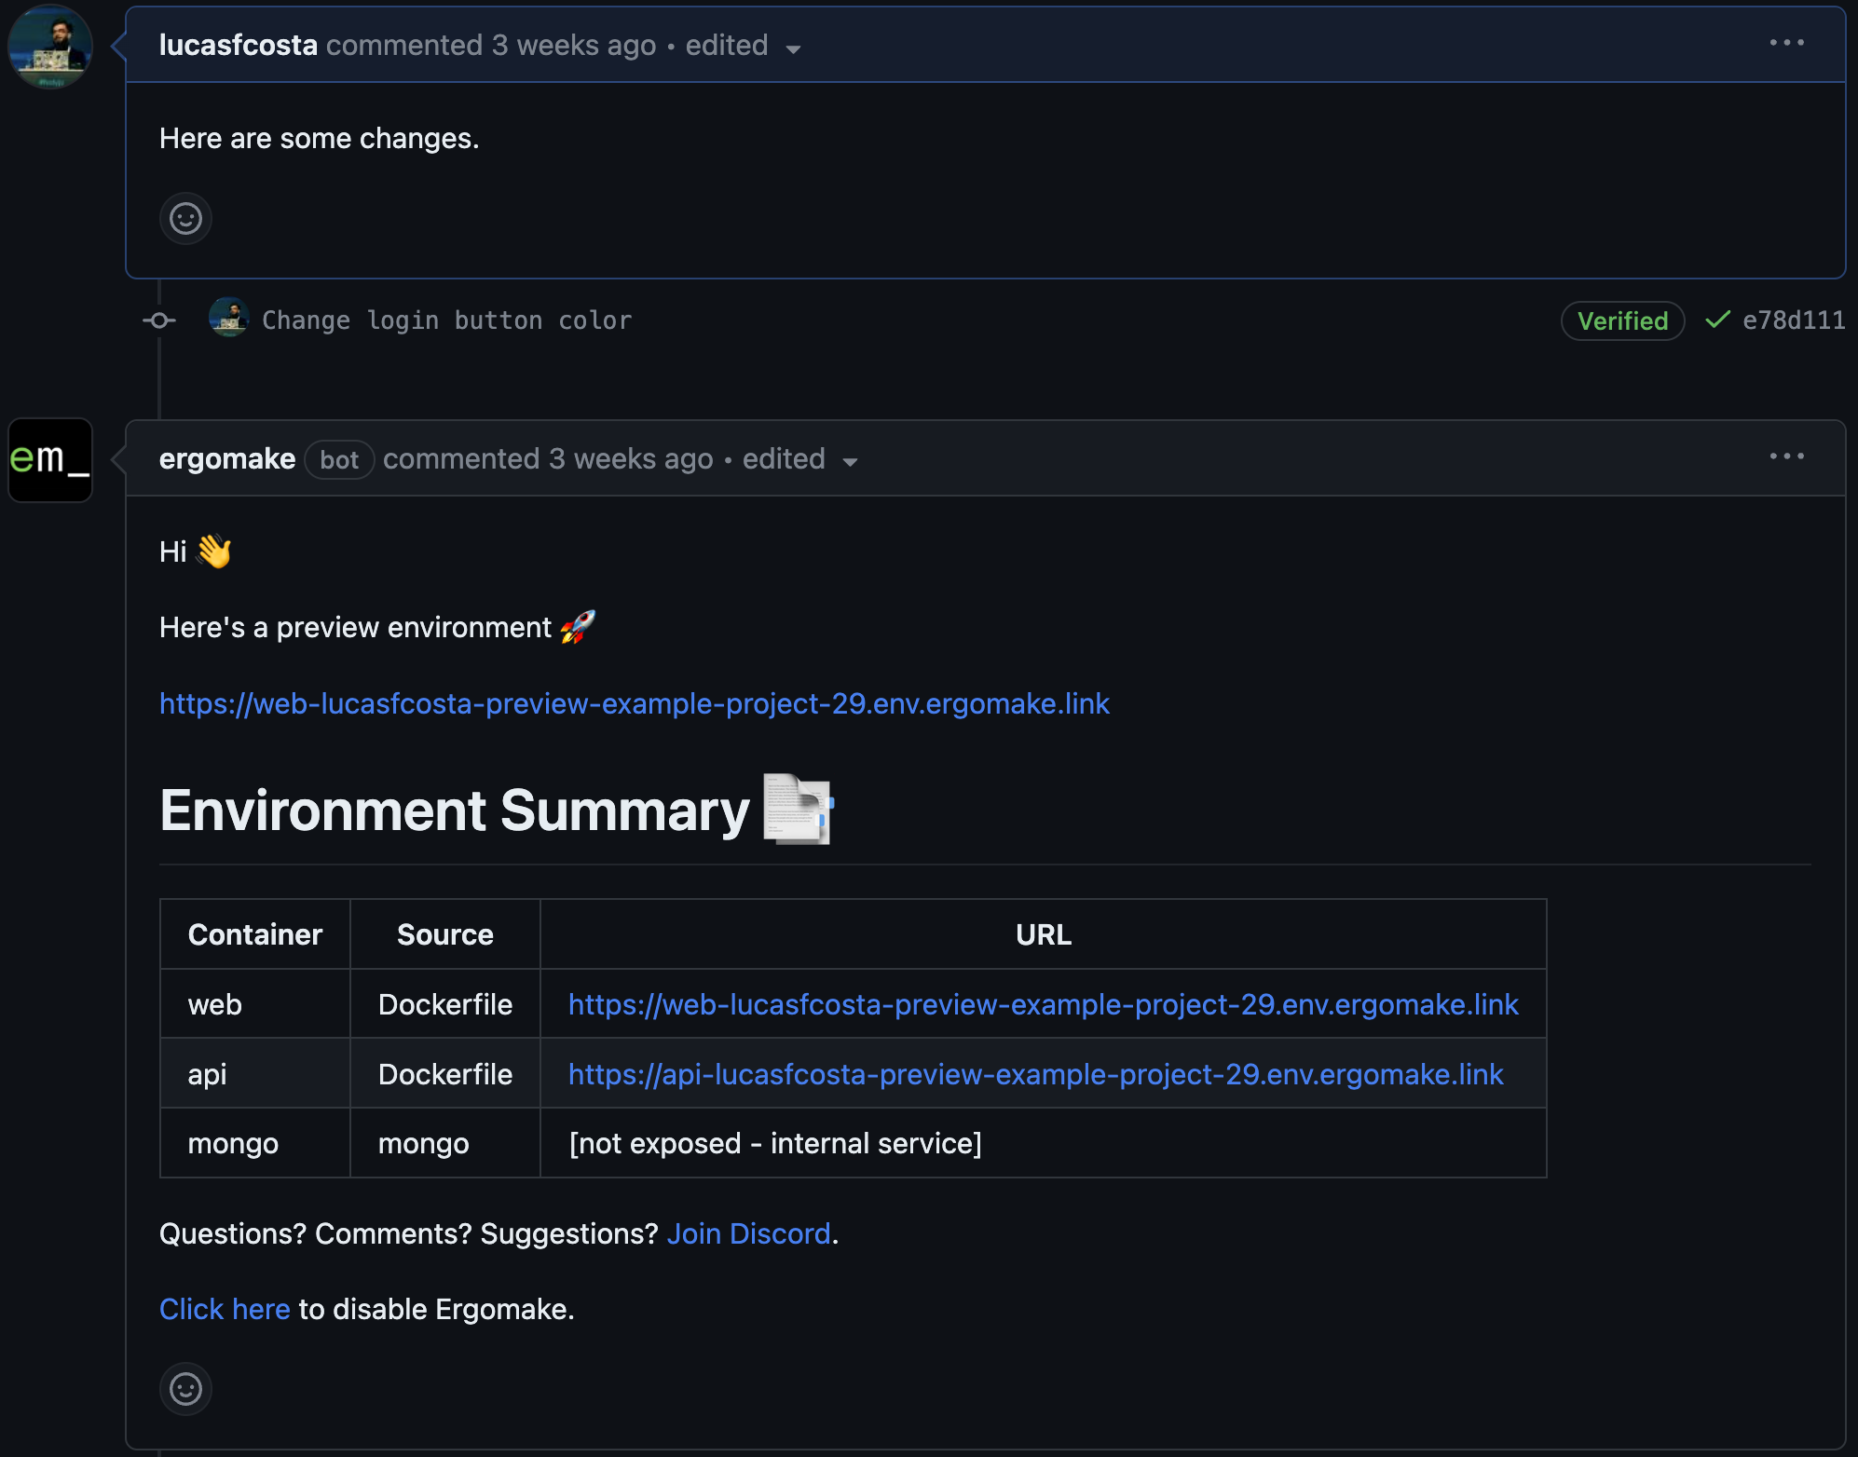Expand edited history dropdown on ergomake comment

tap(849, 462)
